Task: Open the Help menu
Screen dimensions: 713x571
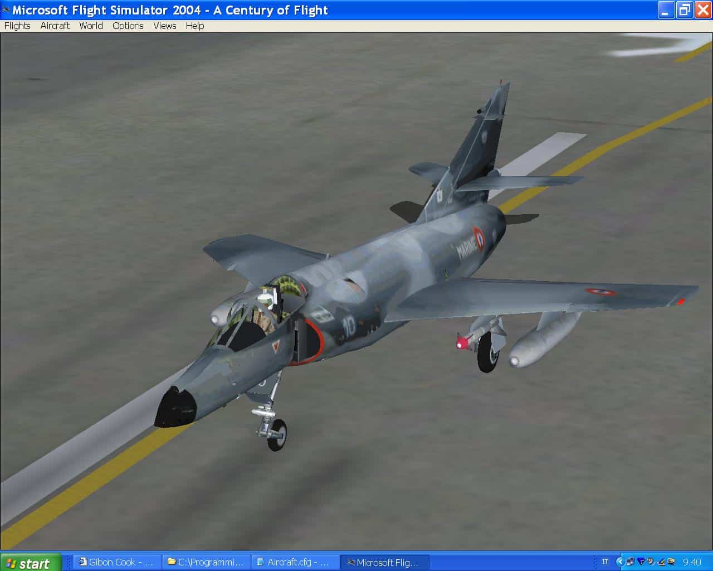Action: click(x=194, y=26)
